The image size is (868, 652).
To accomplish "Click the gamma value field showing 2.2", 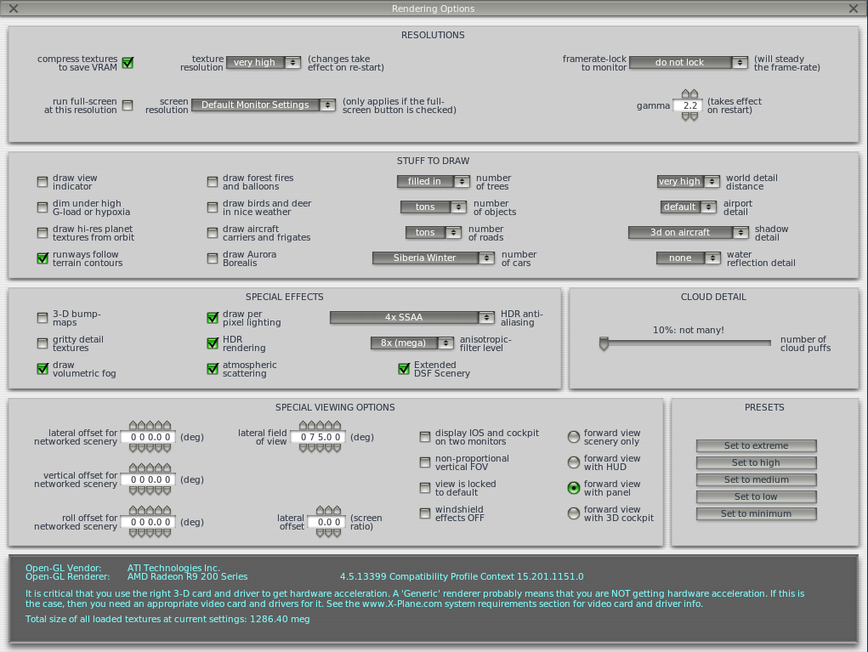I will point(688,105).
